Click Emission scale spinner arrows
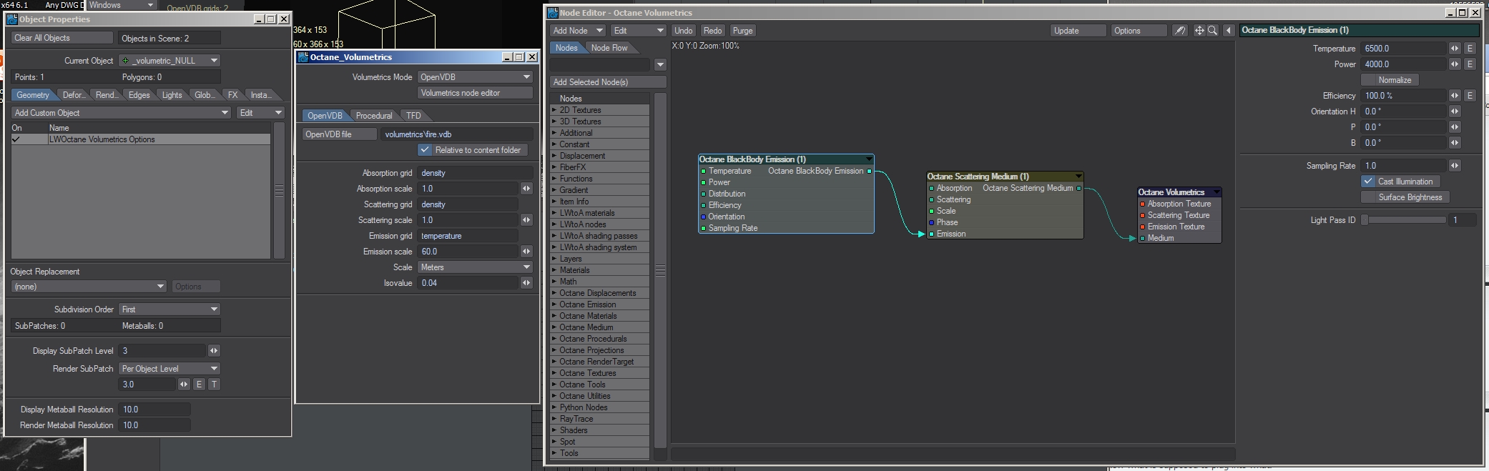Screen dimensions: 1489x471 [x=526, y=252]
